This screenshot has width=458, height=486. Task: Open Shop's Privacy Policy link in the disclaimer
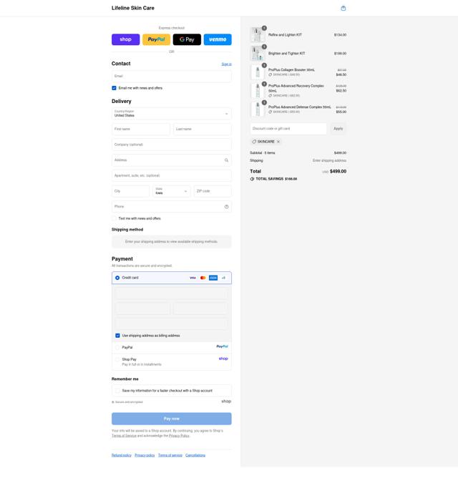[x=179, y=436]
